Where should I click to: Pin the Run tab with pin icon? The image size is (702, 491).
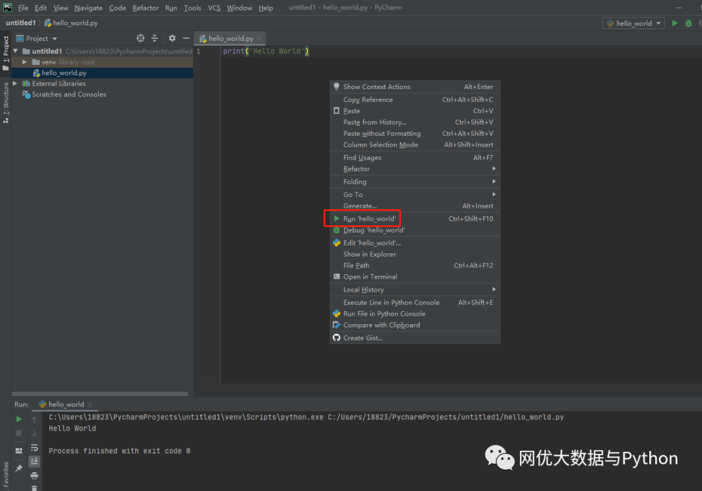point(19,468)
